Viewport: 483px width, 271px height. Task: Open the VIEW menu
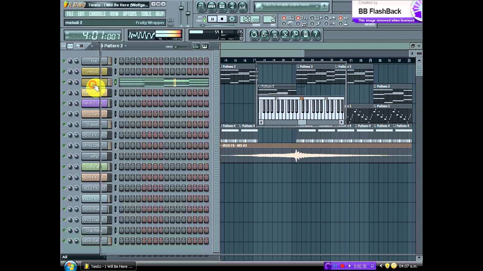coord(114,14)
